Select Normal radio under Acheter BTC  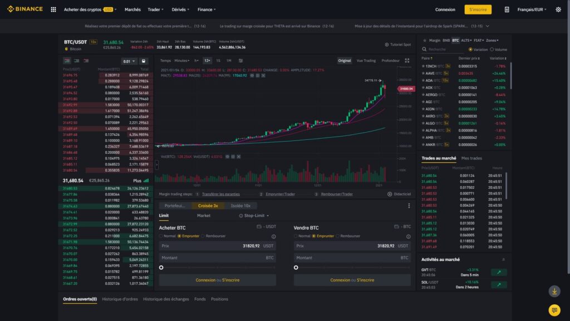161,236
